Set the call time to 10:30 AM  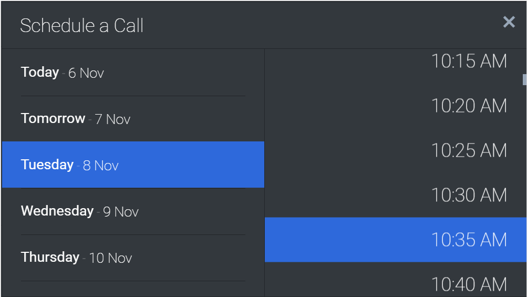click(x=469, y=196)
